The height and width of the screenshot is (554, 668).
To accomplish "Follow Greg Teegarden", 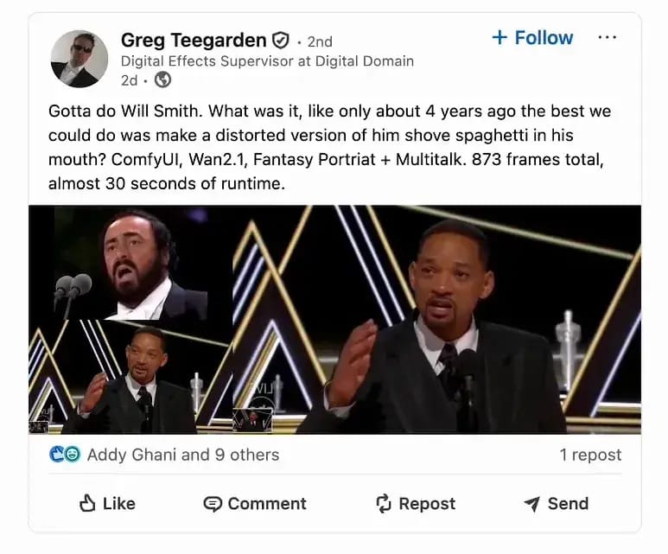I will (532, 37).
